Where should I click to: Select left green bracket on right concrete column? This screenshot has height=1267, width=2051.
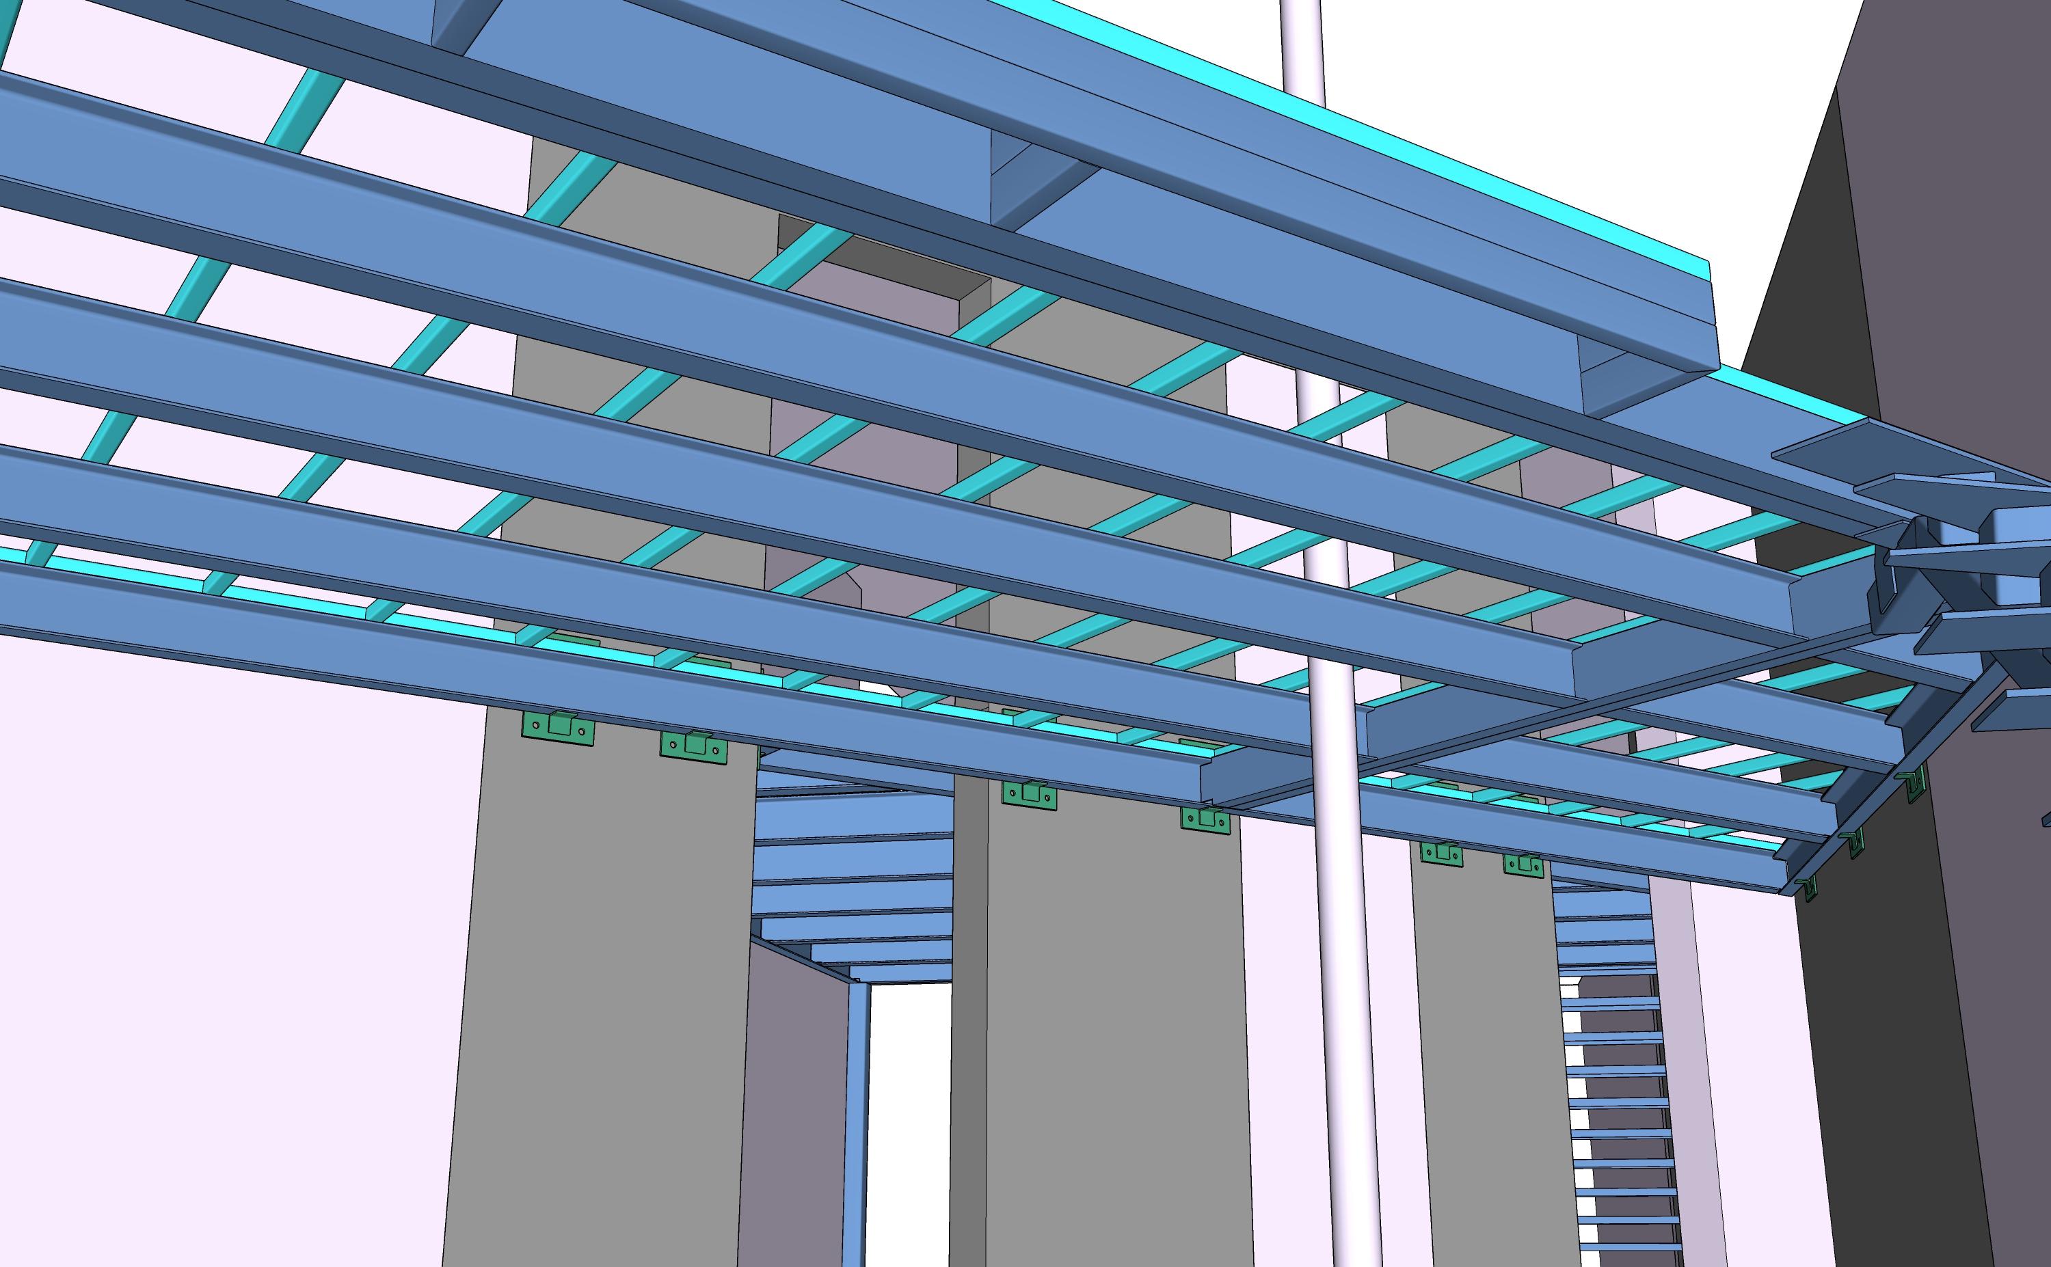click(x=1440, y=854)
